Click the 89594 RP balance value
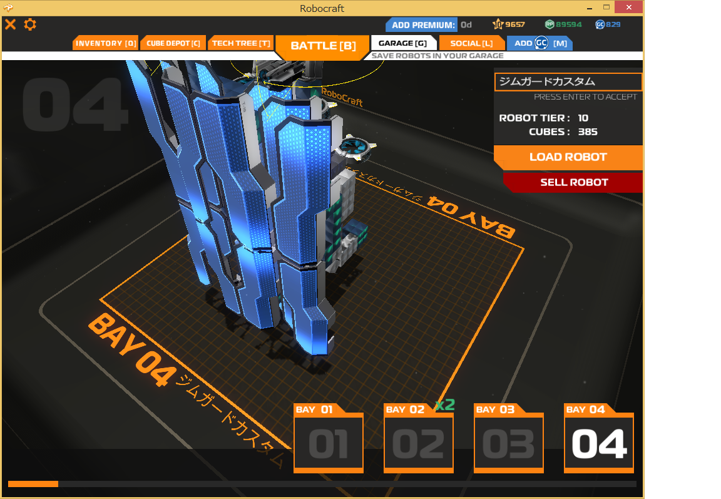The image size is (721, 499). (568, 24)
